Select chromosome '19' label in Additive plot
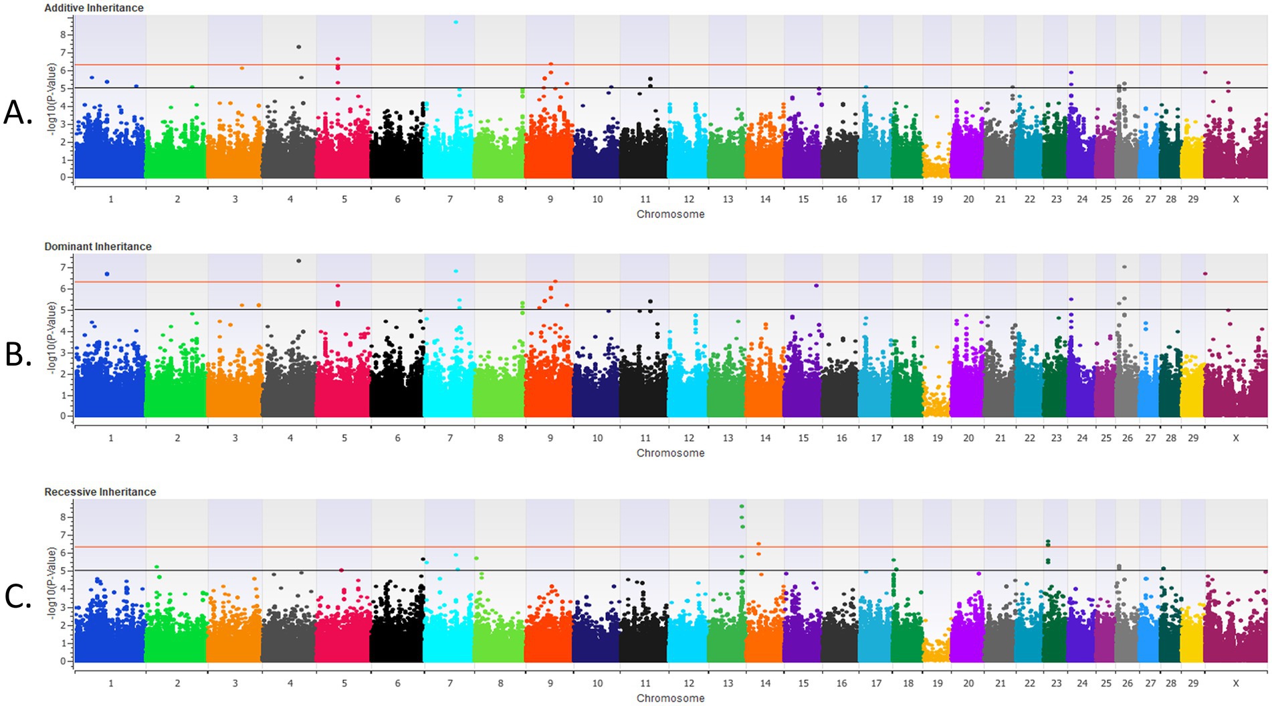Screen dimensions: 1272x706 coord(938,199)
